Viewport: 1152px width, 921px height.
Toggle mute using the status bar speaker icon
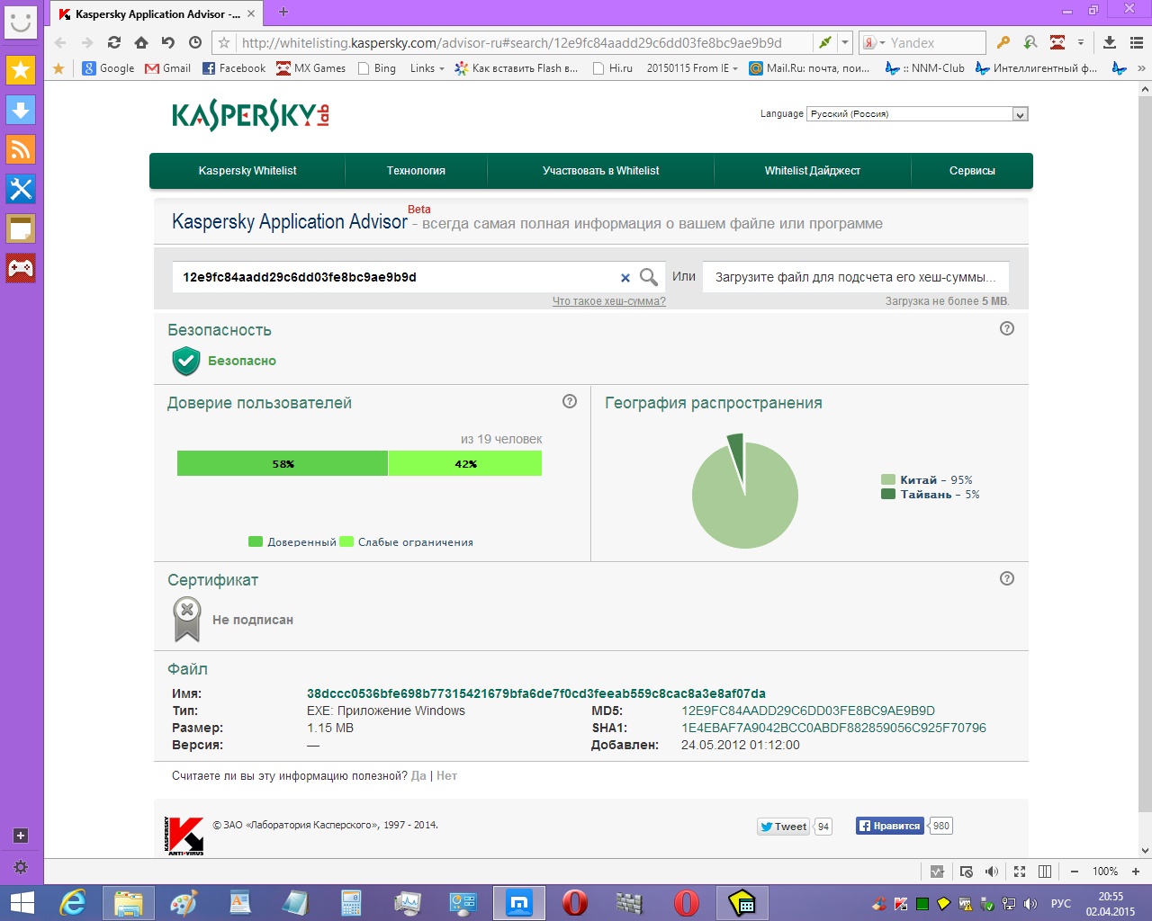[992, 872]
